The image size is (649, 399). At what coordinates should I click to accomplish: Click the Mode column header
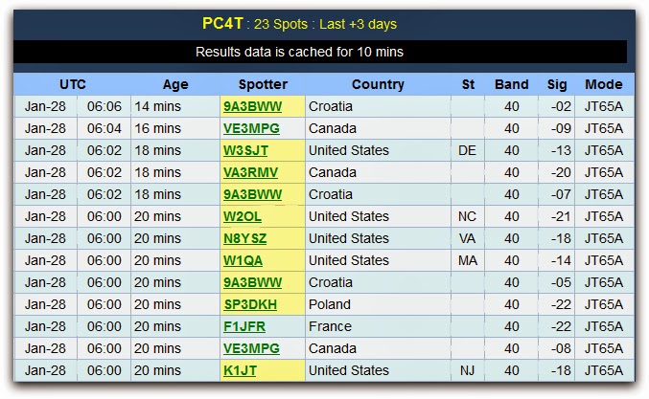[604, 84]
